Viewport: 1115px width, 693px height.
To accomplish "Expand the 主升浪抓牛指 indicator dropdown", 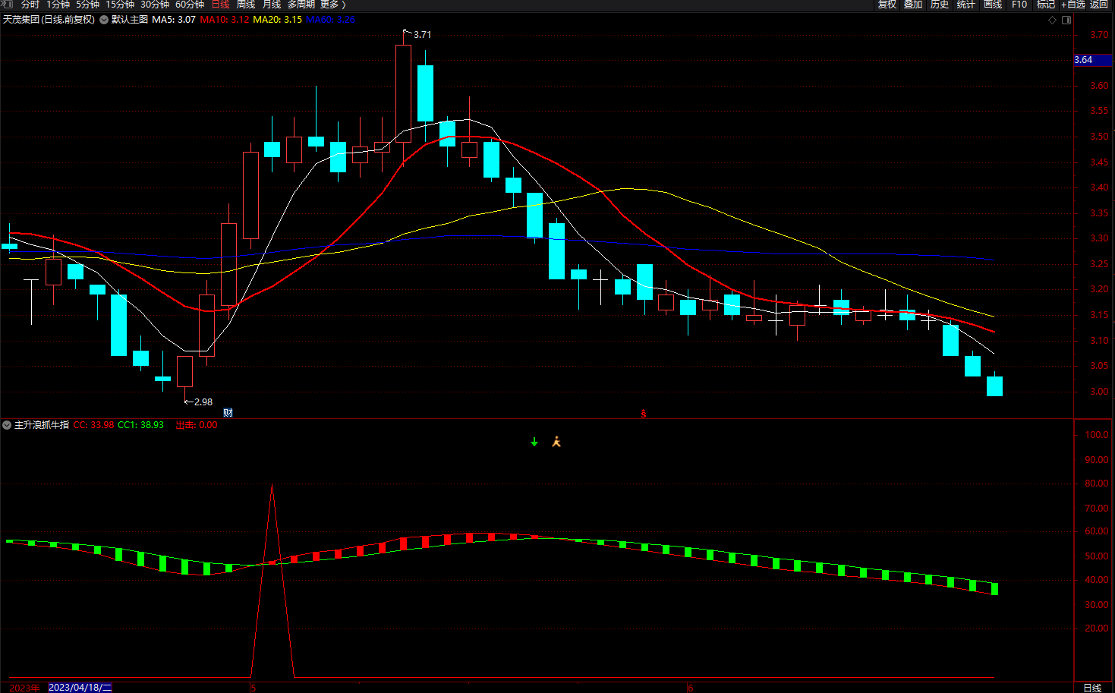I will (7, 425).
